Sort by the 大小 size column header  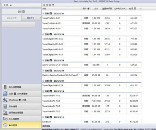[96, 8]
